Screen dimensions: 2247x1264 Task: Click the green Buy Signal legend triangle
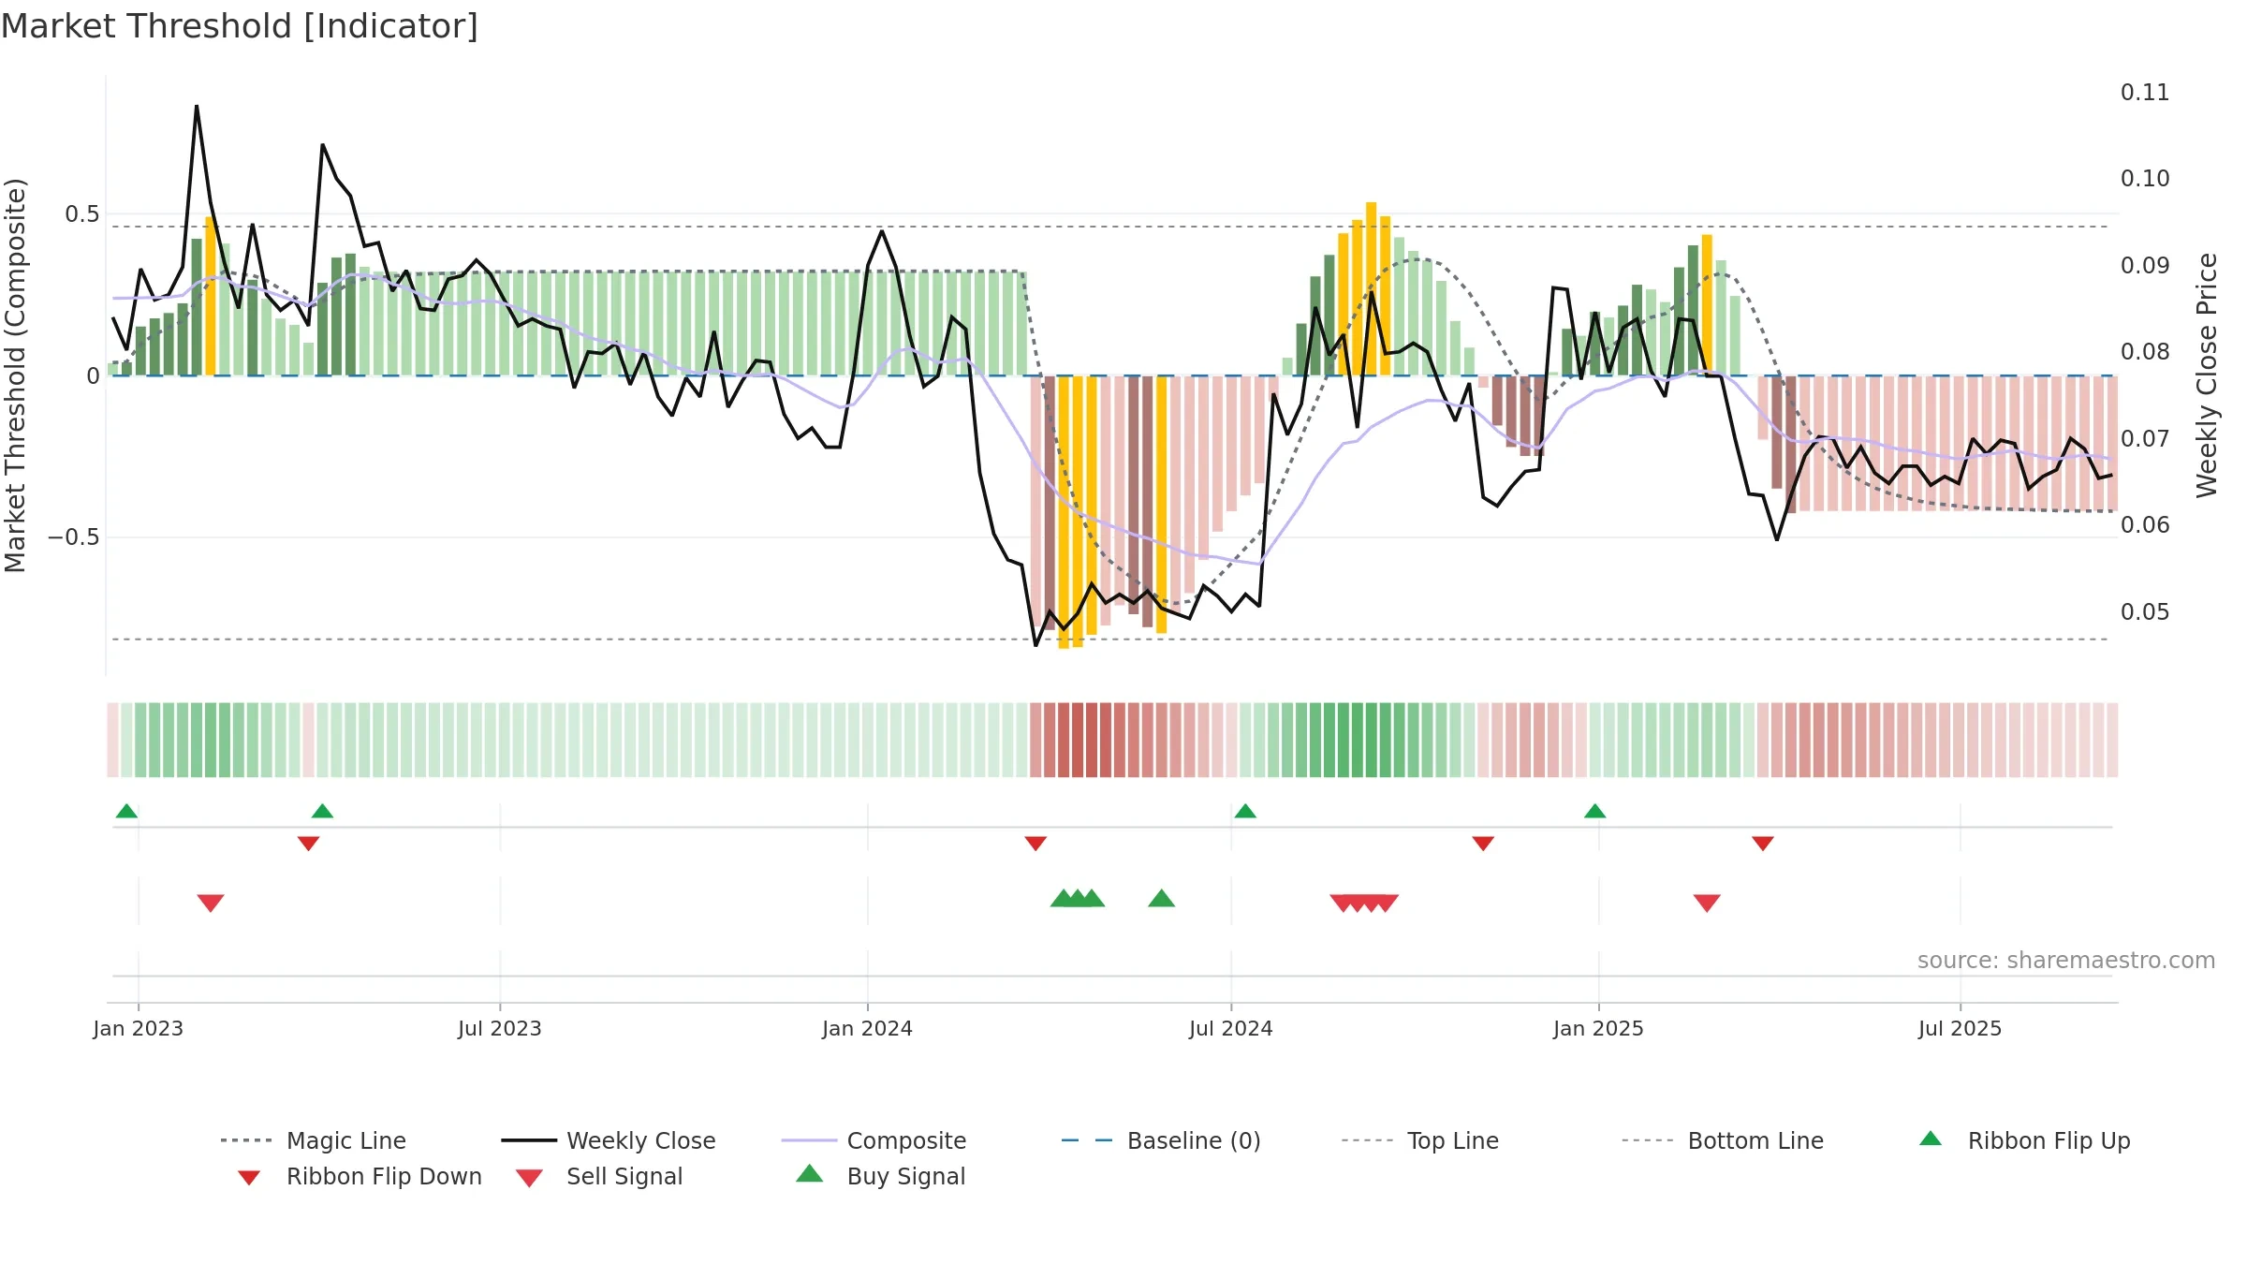point(809,1173)
